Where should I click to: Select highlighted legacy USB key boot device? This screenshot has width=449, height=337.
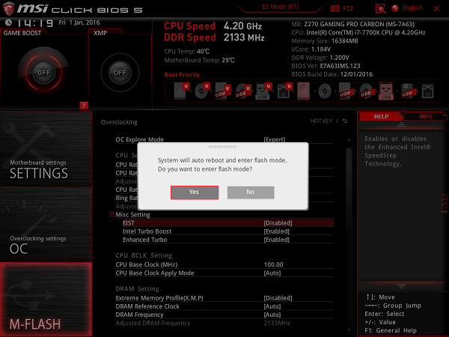tap(386, 91)
